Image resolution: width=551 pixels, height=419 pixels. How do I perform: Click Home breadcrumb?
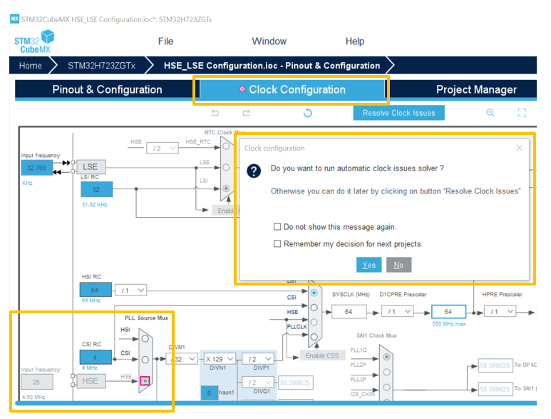pyautogui.click(x=30, y=66)
